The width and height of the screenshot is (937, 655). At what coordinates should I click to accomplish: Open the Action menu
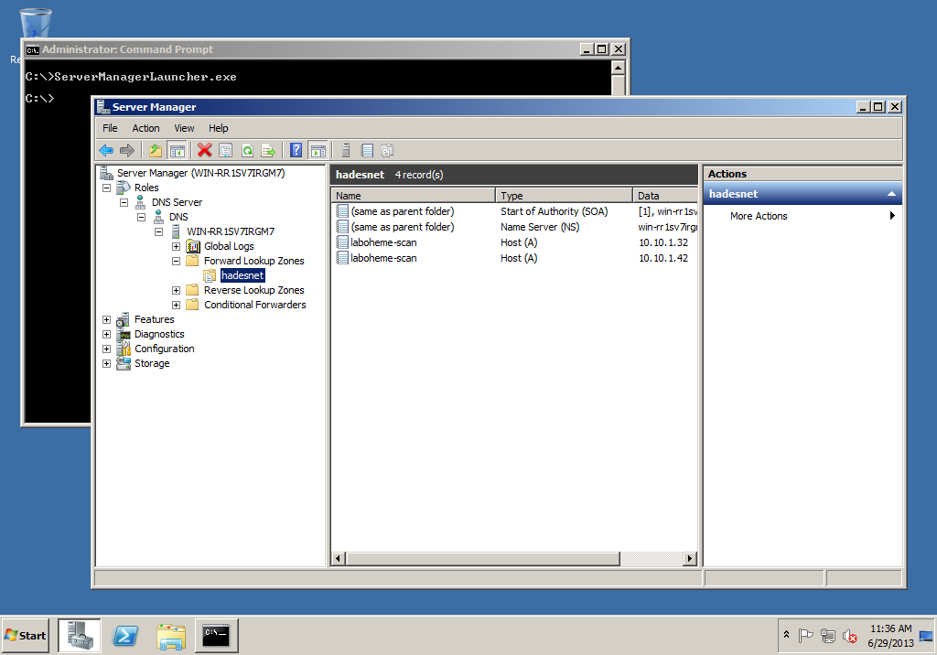(x=145, y=128)
